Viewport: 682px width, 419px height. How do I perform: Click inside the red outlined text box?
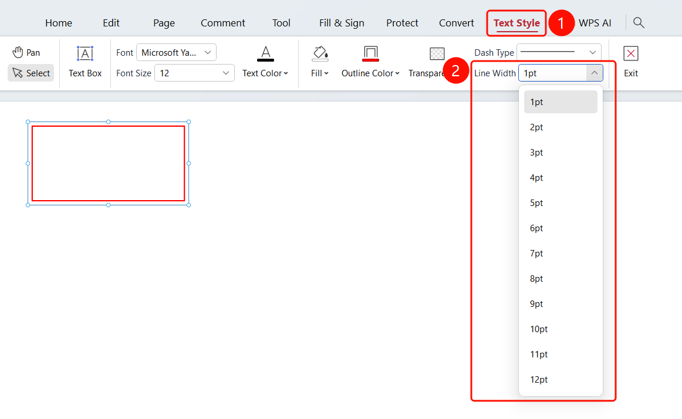pos(109,164)
